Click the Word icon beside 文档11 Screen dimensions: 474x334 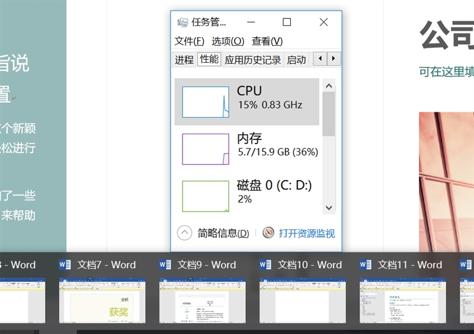point(366,265)
